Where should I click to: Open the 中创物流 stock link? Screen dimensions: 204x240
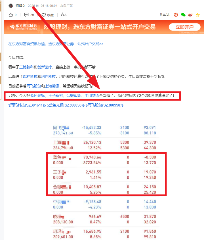pyautogui.click(x=92, y=96)
